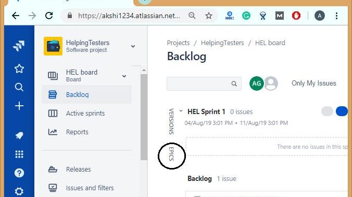Expand the HelpingTesters project dropdown
Image resolution: width=352 pixels, height=197 pixels.
(x=133, y=46)
